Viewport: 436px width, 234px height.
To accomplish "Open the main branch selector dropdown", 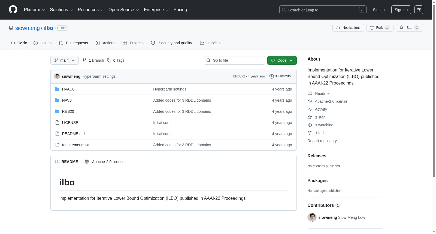I will point(65,60).
